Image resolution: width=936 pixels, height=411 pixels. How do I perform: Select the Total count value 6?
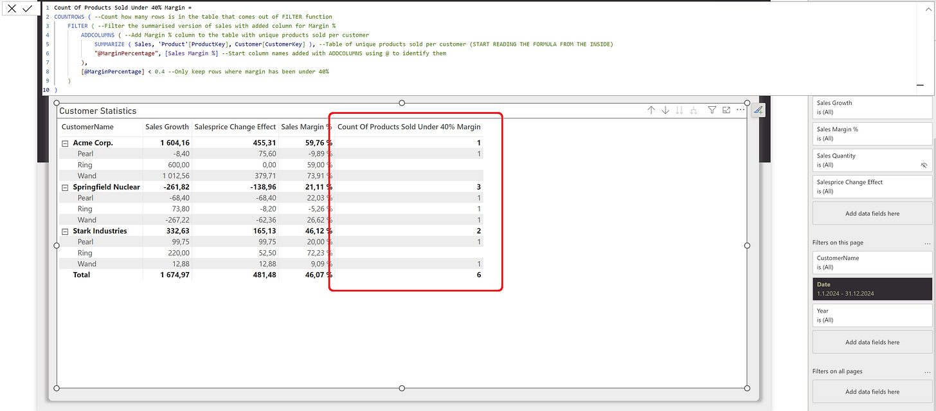click(x=478, y=275)
